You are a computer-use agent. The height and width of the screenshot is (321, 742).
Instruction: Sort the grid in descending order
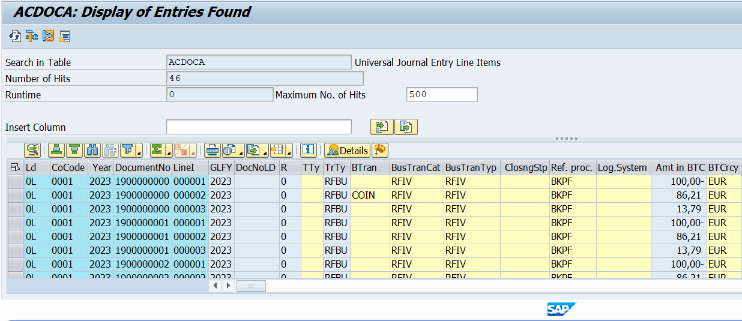pyautogui.click(x=74, y=150)
